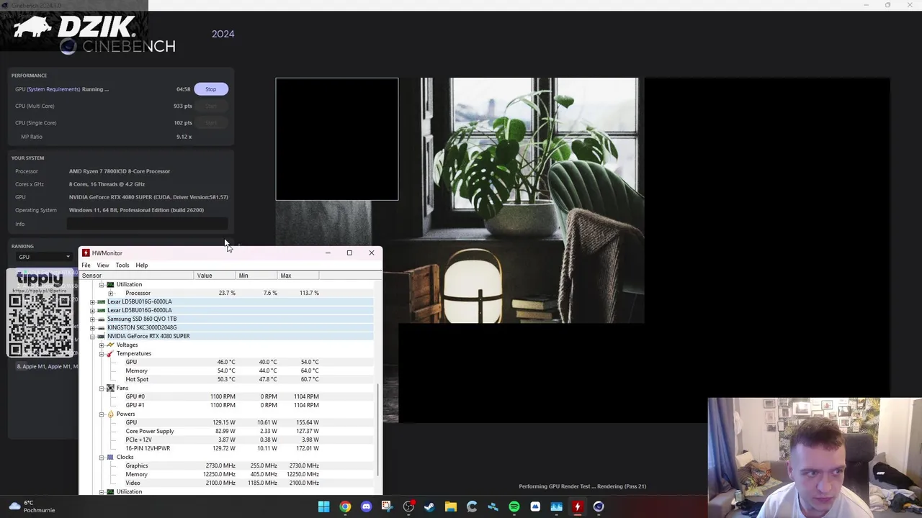Open OBS Studio from the taskbar
Viewport: 922px width, 518px height.
coord(408,507)
